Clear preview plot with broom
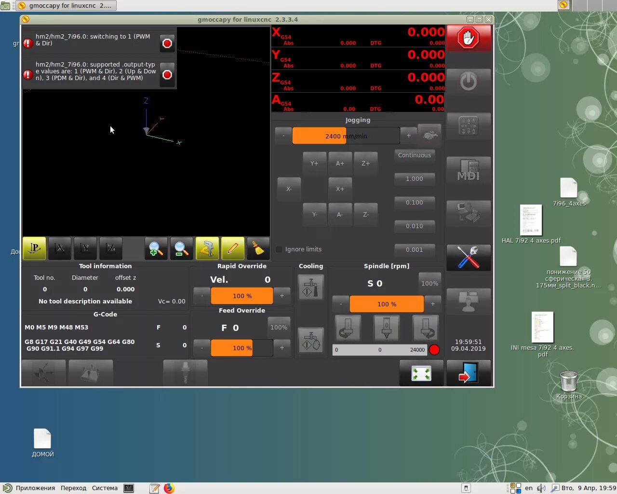 tap(258, 248)
